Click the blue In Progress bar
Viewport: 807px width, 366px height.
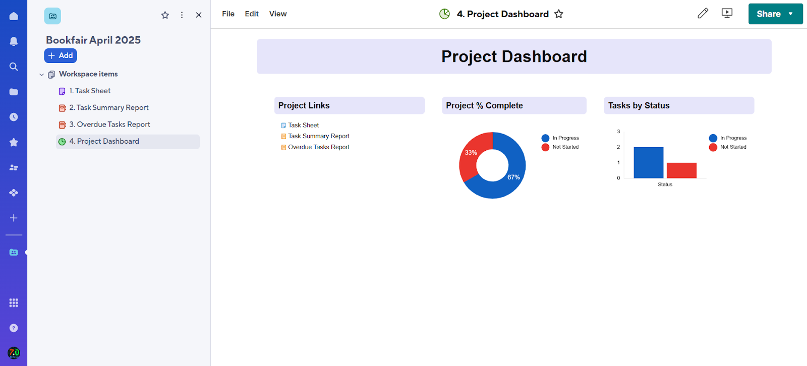point(648,162)
